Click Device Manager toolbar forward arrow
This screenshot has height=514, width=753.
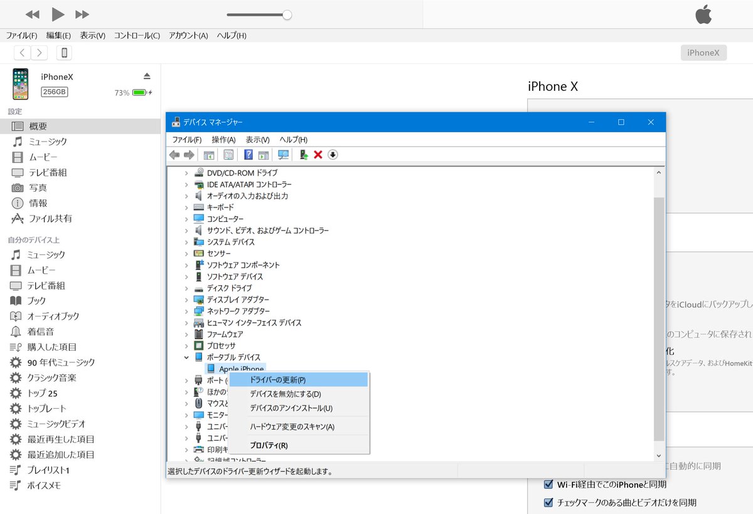click(x=188, y=155)
